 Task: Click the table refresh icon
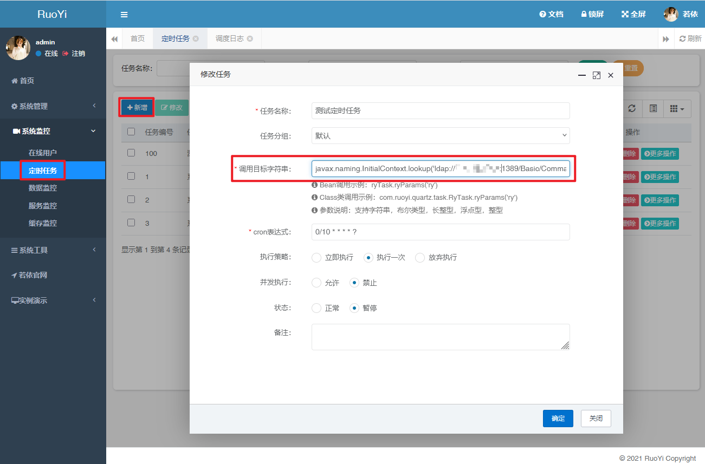[x=632, y=108]
